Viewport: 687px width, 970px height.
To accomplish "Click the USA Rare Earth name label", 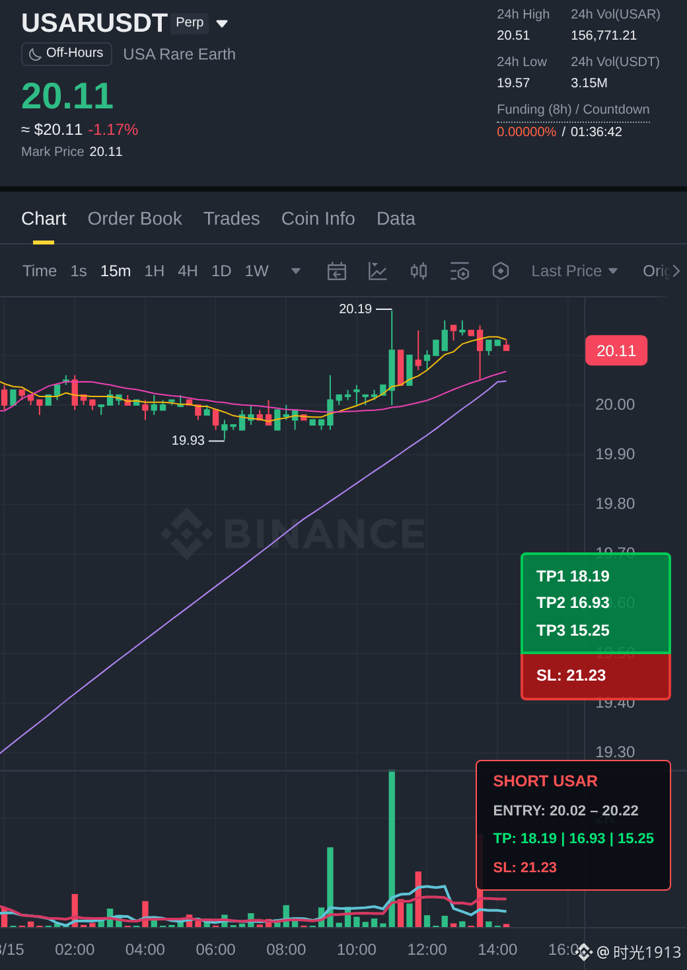I will click(x=179, y=54).
